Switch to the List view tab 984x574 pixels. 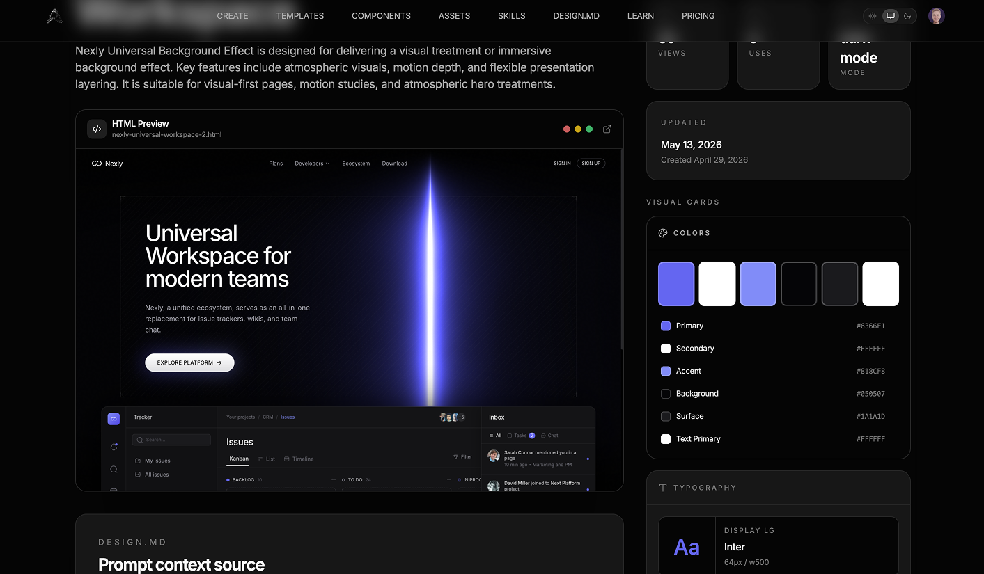coord(267,459)
